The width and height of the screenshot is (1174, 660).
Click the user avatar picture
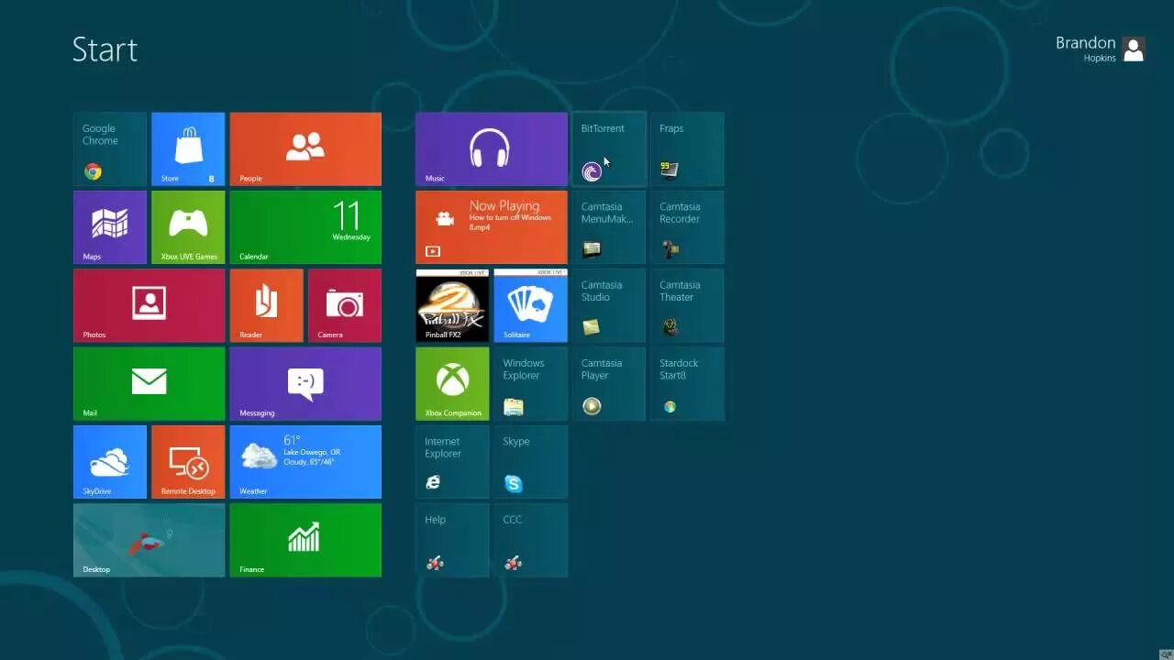pyautogui.click(x=1134, y=49)
